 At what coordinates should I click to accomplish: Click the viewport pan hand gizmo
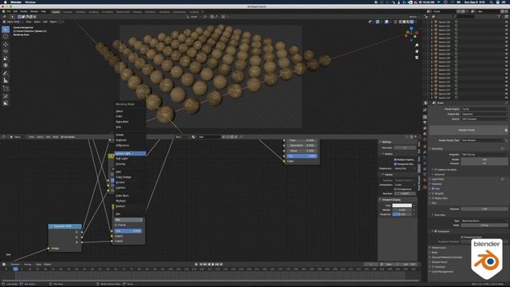[417, 51]
